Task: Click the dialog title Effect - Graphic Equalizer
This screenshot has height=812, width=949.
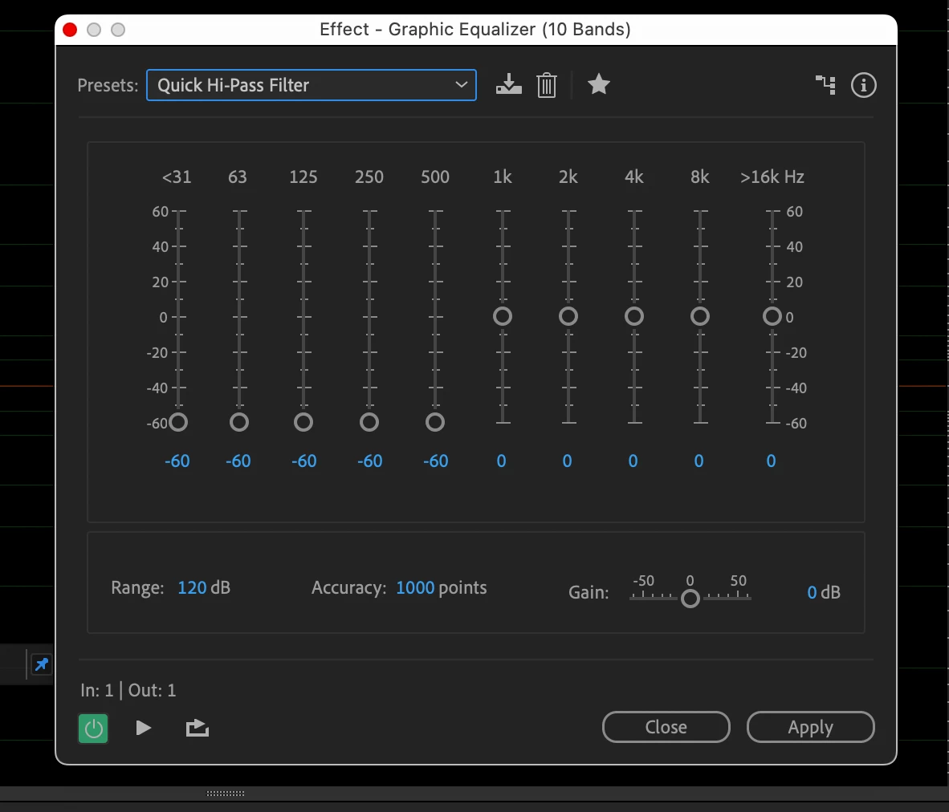Action: 475,29
